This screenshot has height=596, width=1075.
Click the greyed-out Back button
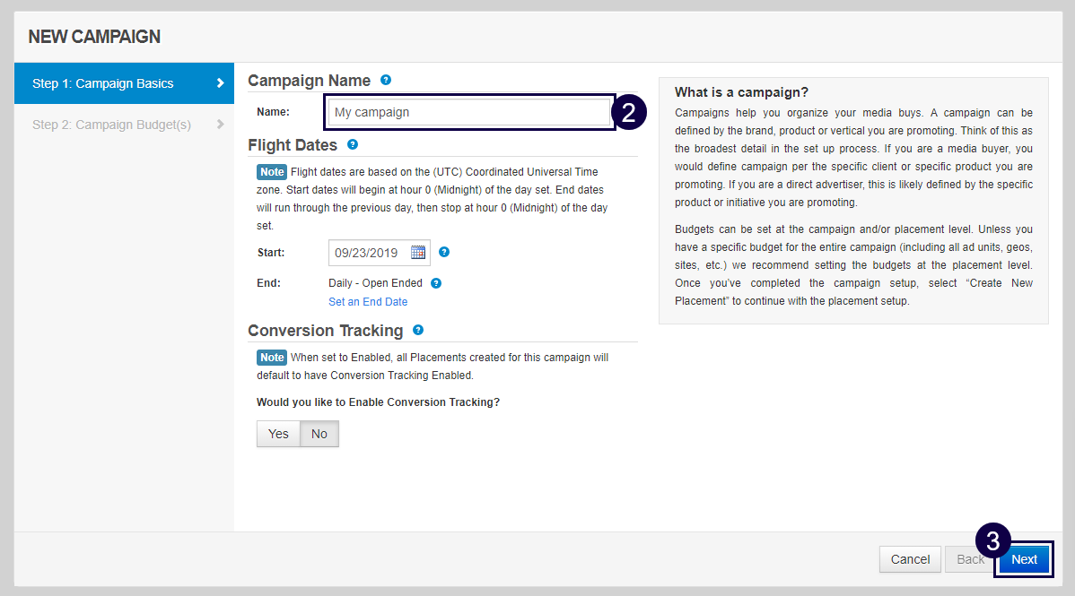tap(970, 559)
